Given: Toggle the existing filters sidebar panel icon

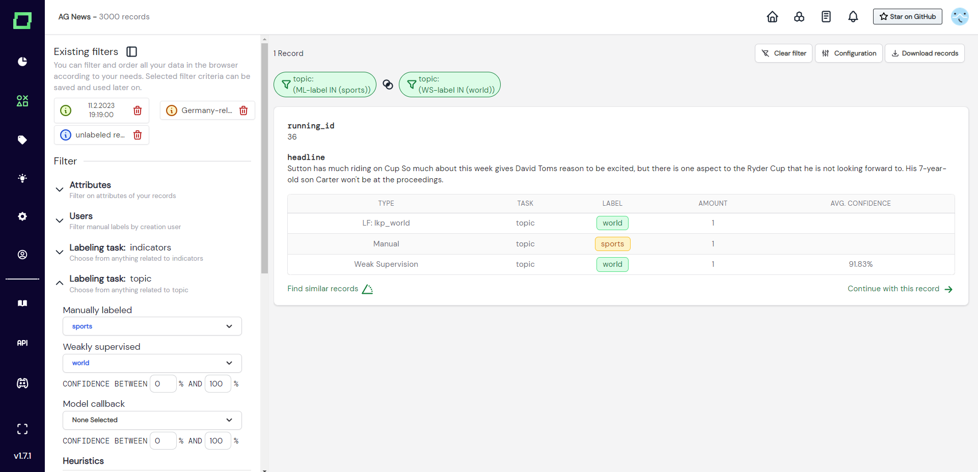Looking at the screenshot, I should [x=132, y=51].
